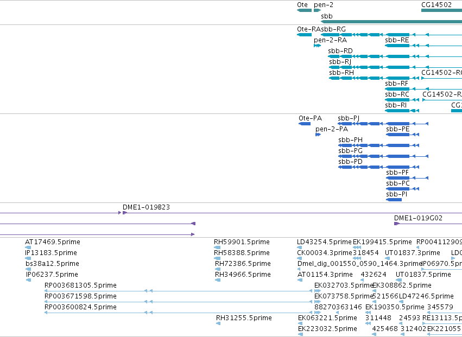The width and height of the screenshot is (462, 337).
Task: Click the sbb-PJ protein label
Action: point(349,118)
